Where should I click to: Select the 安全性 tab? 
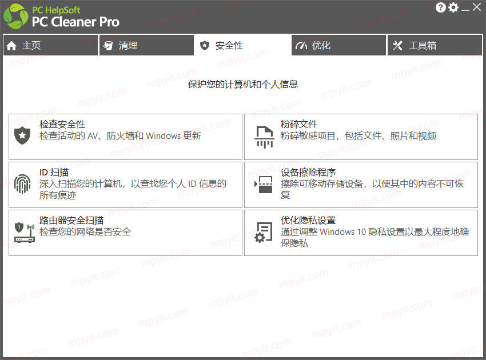pos(242,45)
